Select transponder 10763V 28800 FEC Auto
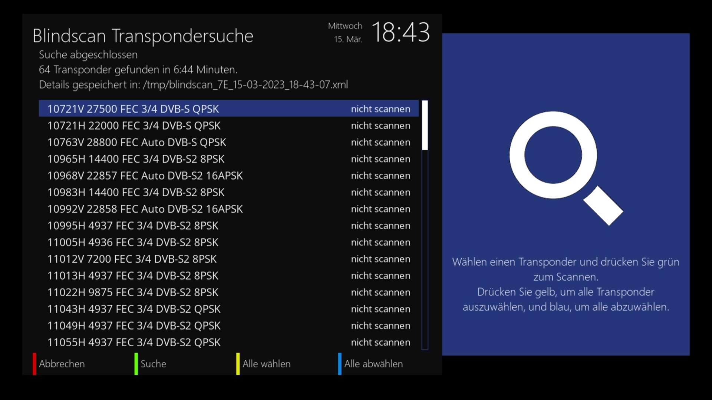Image resolution: width=712 pixels, height=400 pixels. [x=229, y=142]
